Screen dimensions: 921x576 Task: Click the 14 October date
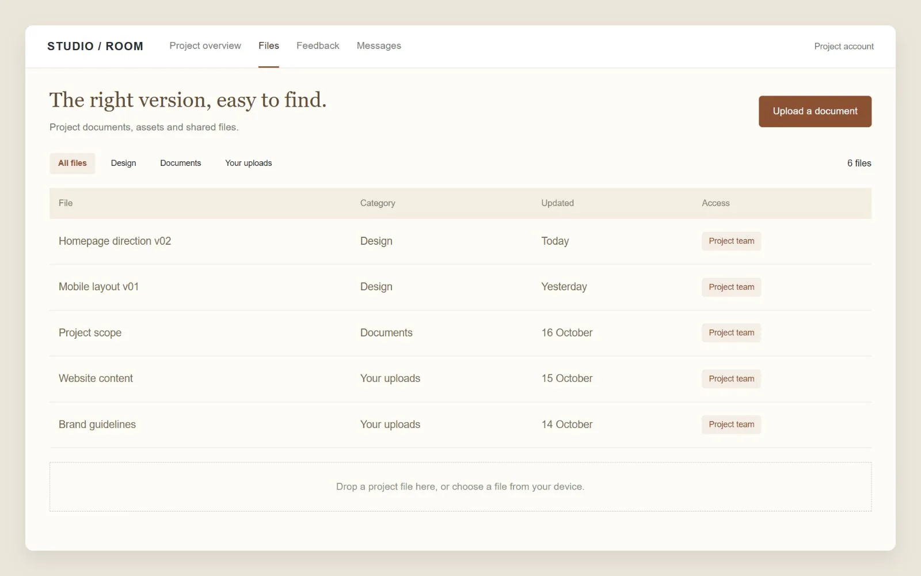567,425
